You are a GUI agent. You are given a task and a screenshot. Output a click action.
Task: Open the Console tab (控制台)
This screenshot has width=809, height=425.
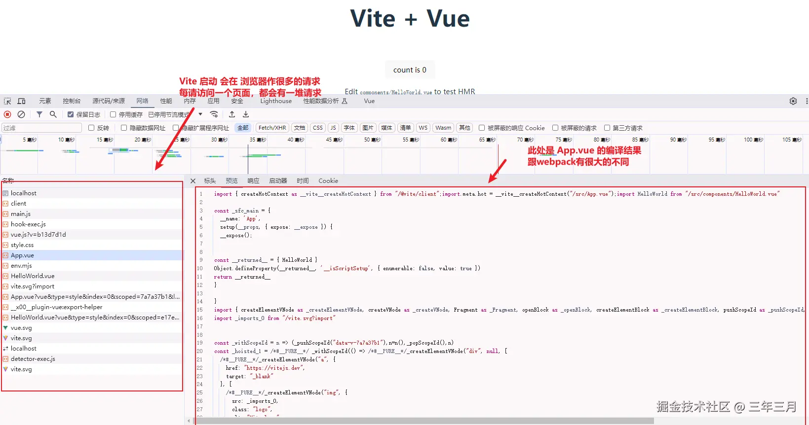[72, 101]
